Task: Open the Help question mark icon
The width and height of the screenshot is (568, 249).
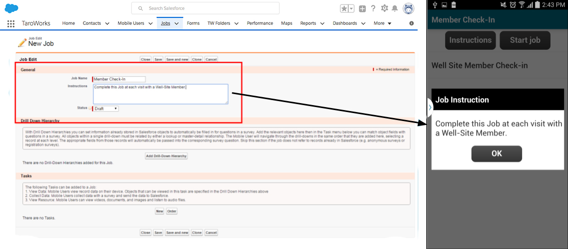Action: 373,8
